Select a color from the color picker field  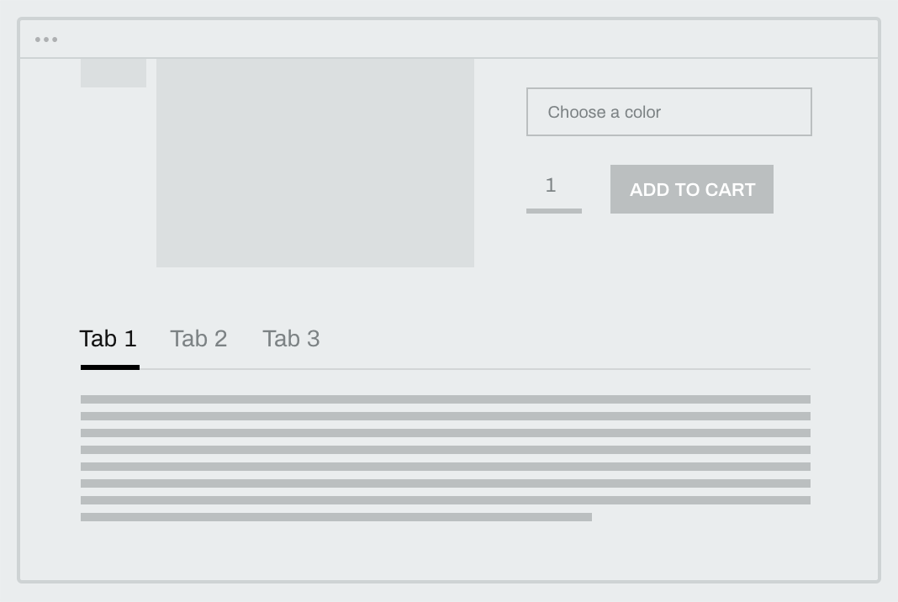coord(668,112)
